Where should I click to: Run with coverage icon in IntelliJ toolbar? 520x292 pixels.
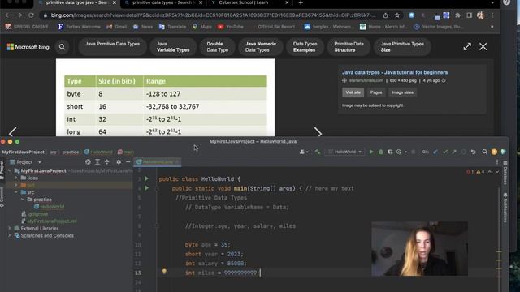[390, 152]
